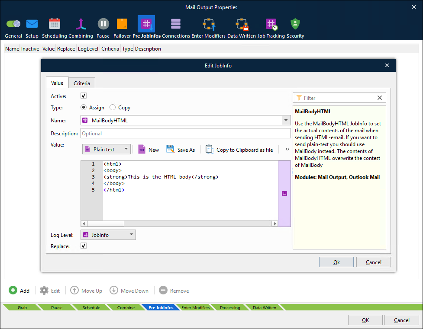Open the Connections stacked bars icon
423x329 pixels.
tap(176, 24)
